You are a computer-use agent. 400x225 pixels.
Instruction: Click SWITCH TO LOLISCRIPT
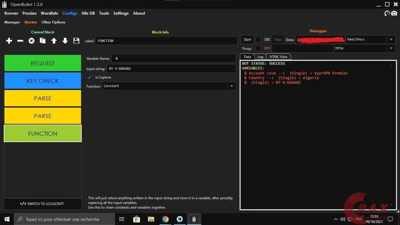(x=43, y=204)
